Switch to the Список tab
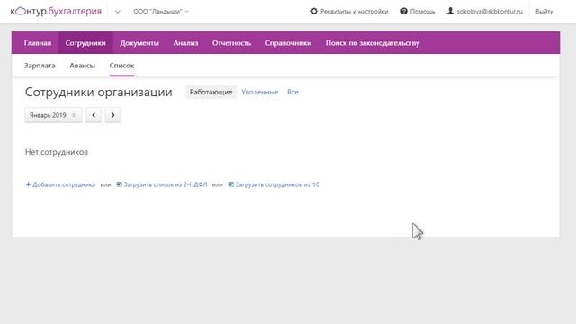The height and width of the screenshot is (324, 576). coord(121,66)
